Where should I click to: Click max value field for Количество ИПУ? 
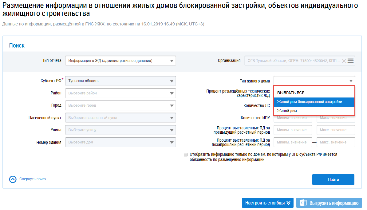coord(336,118)
